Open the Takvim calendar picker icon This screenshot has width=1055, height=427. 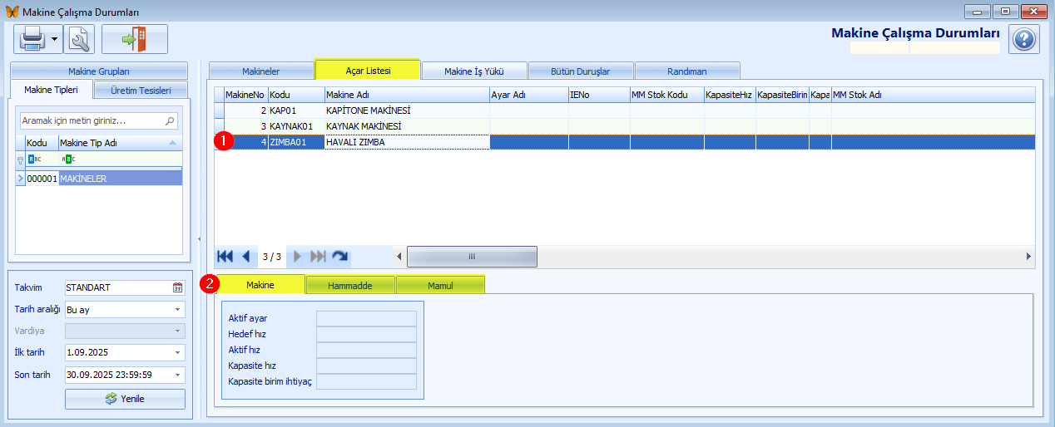pos(177,287)
